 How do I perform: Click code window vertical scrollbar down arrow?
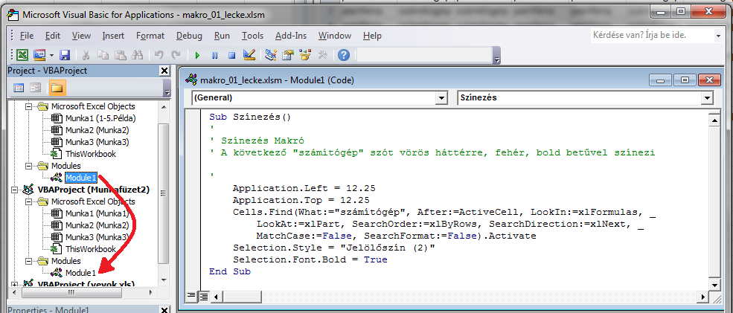pos(714,285)
